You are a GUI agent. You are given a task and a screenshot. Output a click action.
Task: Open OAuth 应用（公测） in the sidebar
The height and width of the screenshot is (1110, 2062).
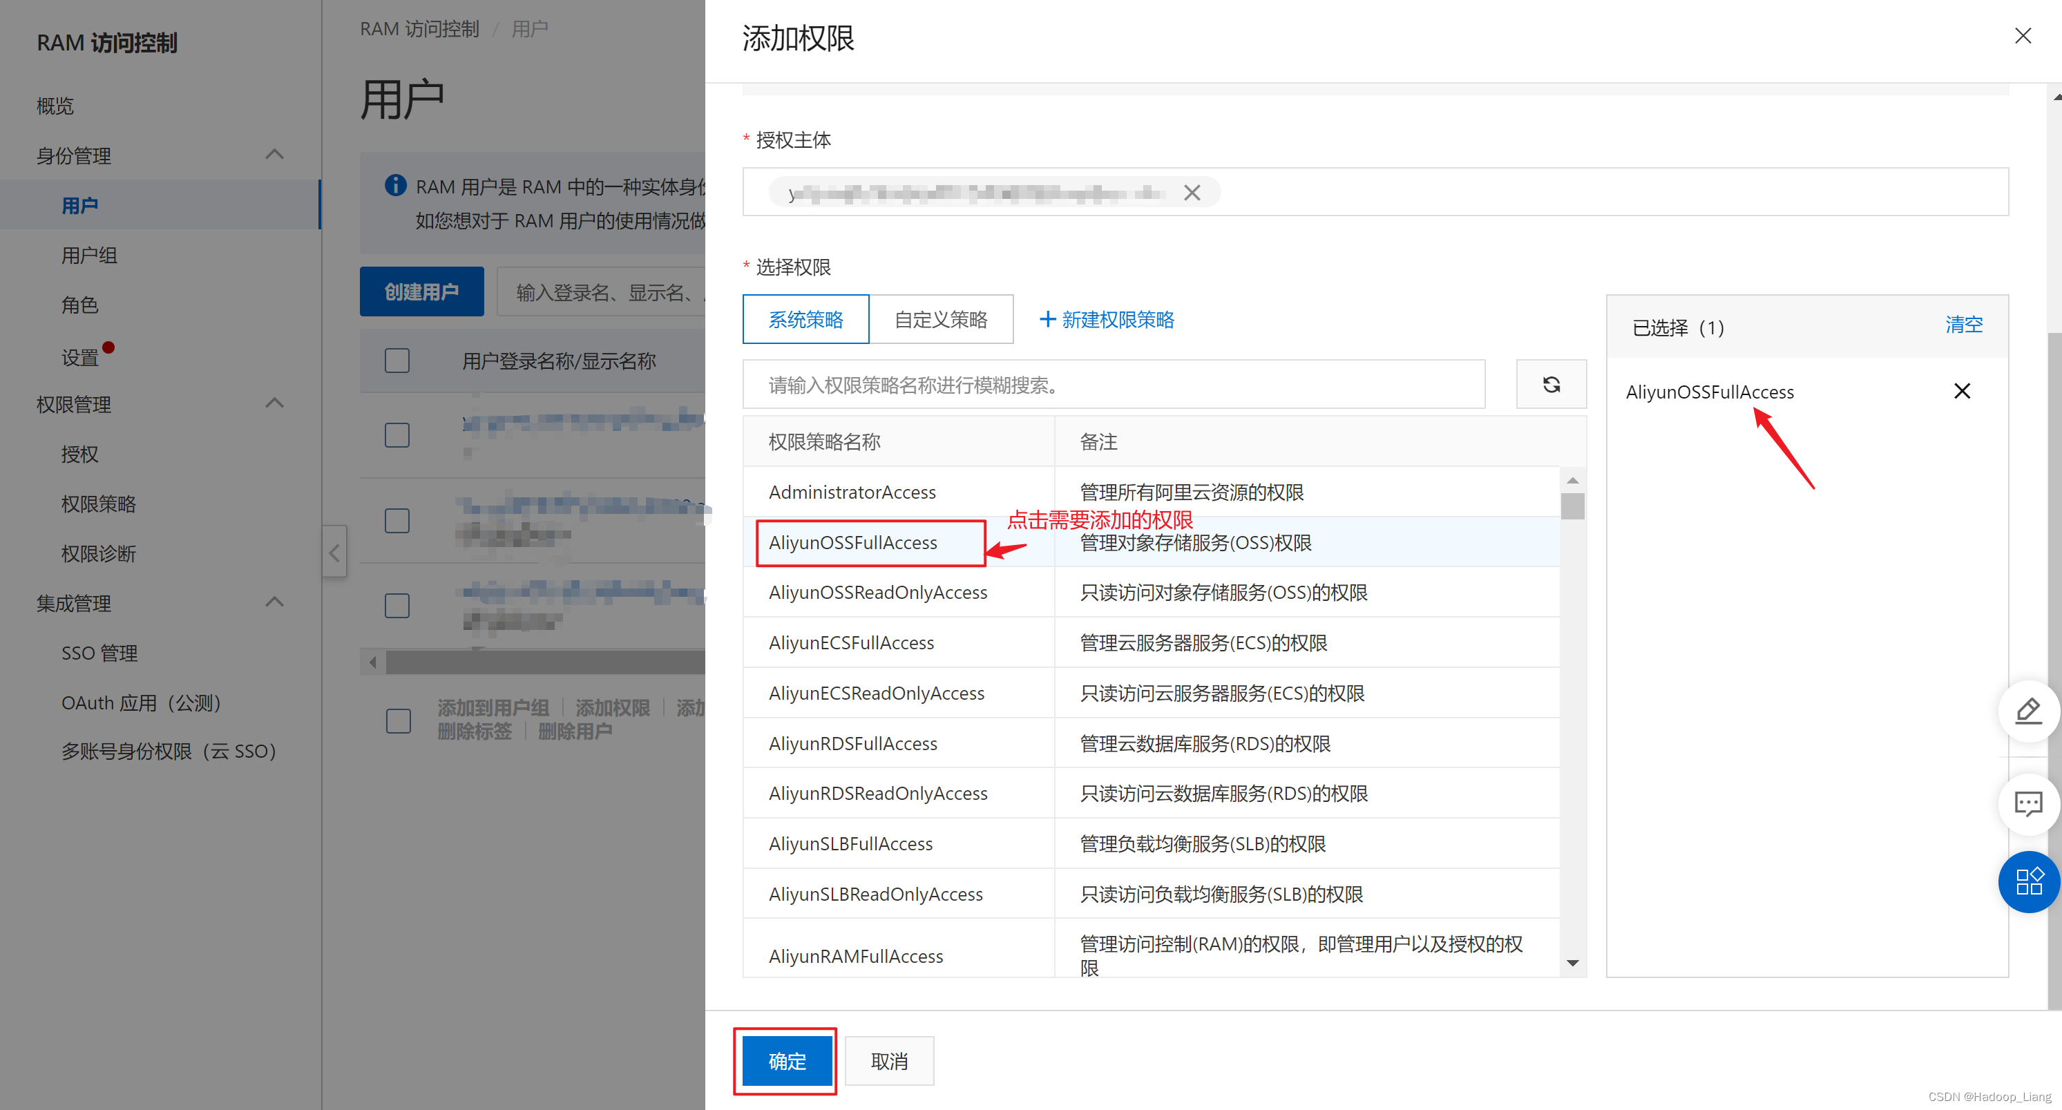[142, 702]
